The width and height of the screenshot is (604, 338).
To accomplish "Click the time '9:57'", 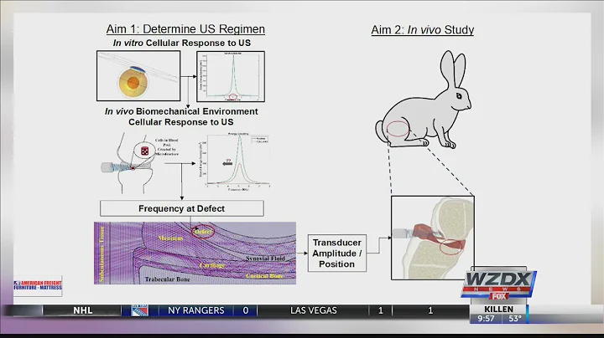I will point(486,319).
